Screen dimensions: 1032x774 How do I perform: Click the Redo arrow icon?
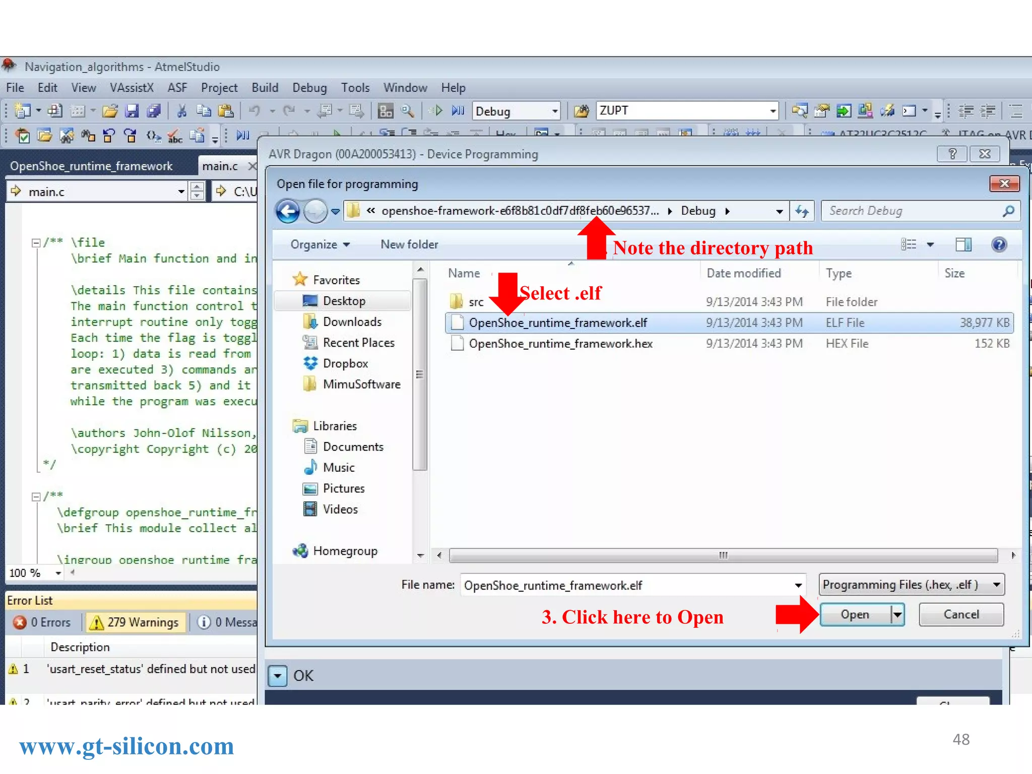click(x=289, y=110)
